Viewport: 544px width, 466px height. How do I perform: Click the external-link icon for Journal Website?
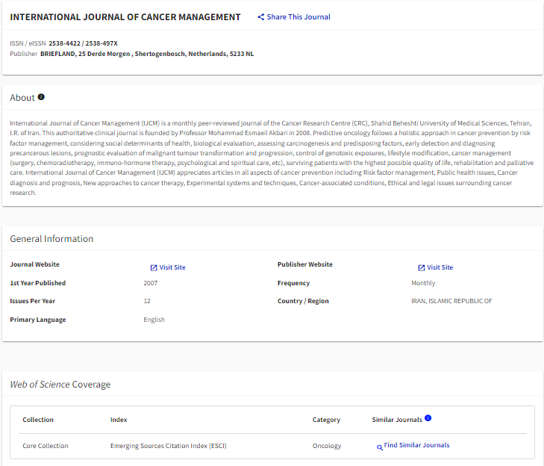point(154,267)
